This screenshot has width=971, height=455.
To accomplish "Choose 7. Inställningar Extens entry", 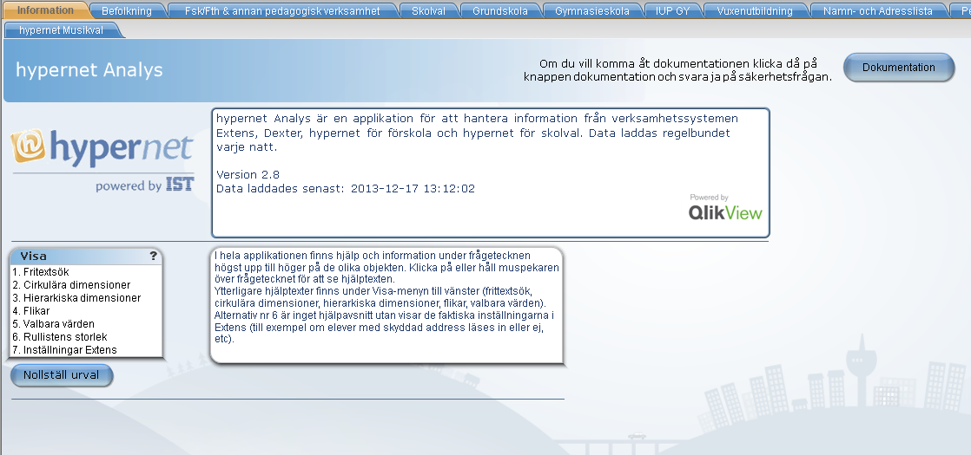I will tap(86, 350).
